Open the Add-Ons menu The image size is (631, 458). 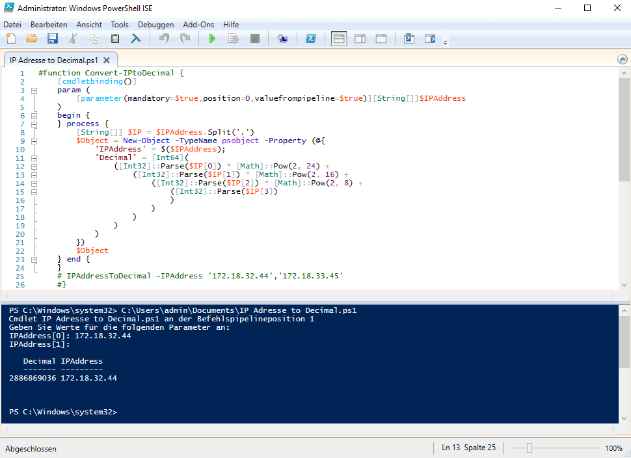pyautogui.click(x=198, y=24)
